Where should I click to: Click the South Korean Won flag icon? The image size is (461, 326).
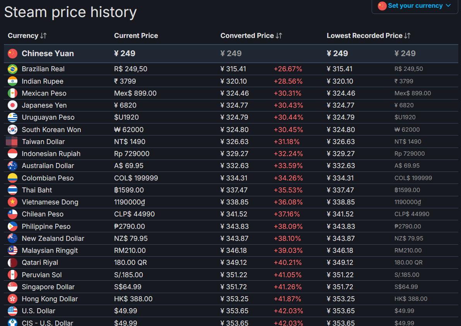(x=12, y=129)
